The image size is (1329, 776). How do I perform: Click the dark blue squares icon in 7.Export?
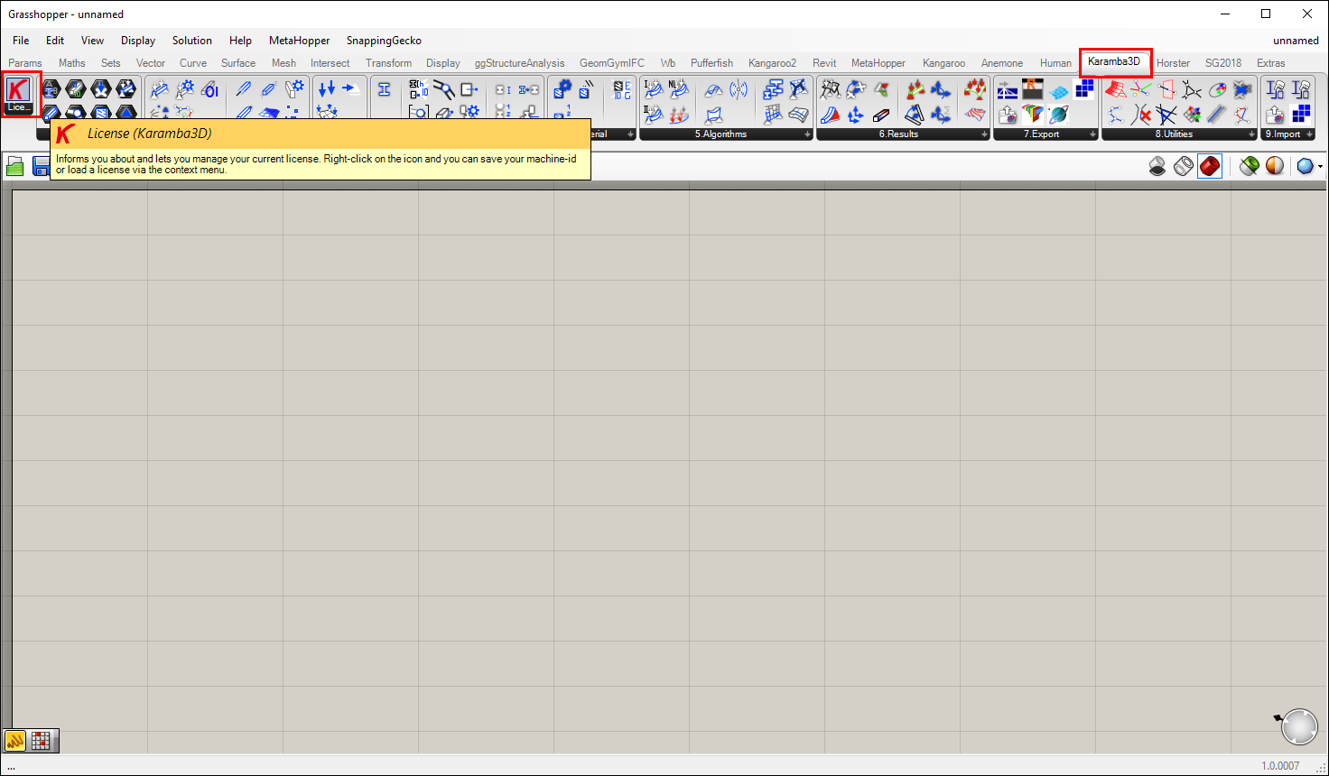point(1084,88)
